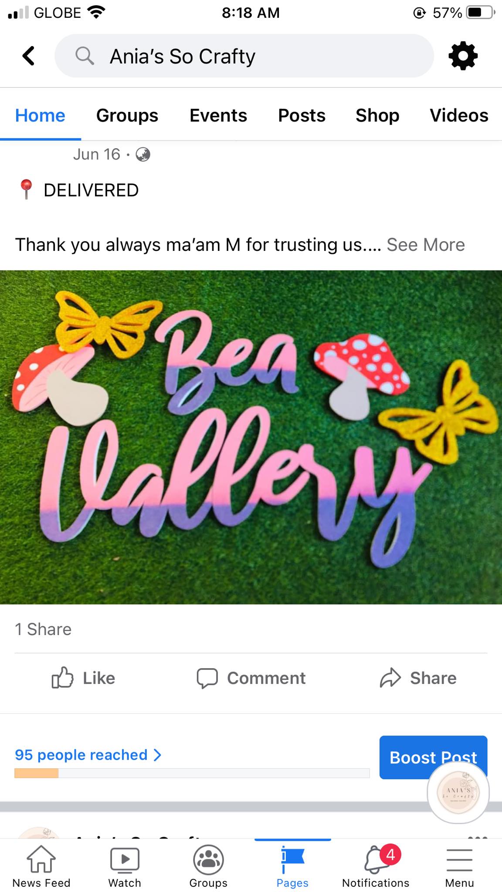Open the Bea Vallery post photo
The height and width of the screenshot is (892, 502).
click(251, 437)
